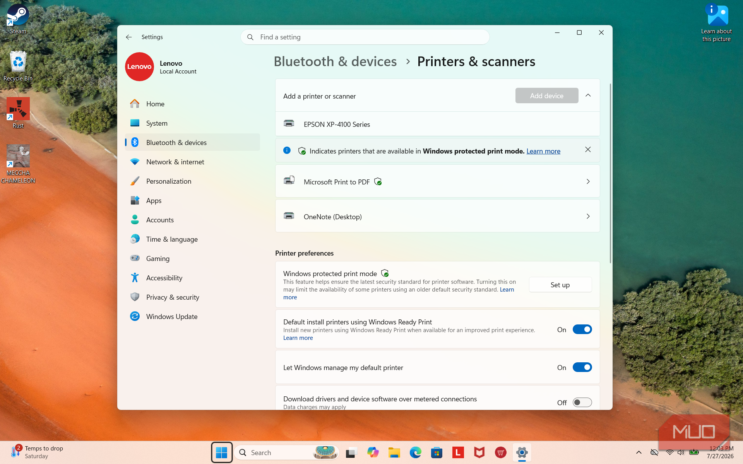The image size is (743, 464).
Task: Open Apps settings category
Action: click(192, 200)
